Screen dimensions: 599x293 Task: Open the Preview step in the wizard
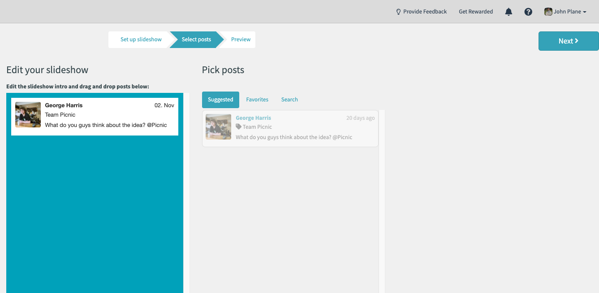coord(241,39)
